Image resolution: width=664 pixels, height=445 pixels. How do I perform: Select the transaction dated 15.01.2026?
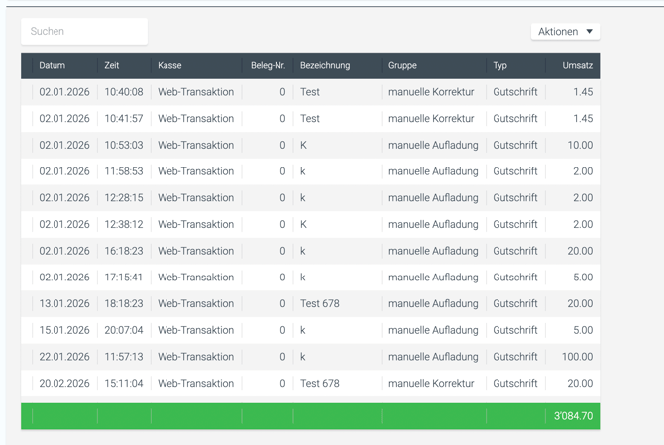coord(309,330)
